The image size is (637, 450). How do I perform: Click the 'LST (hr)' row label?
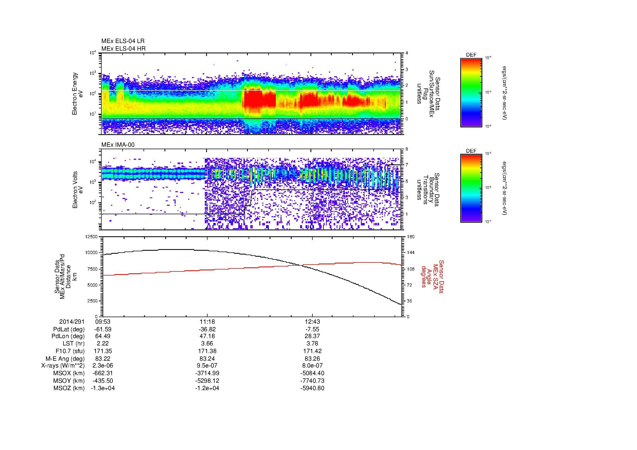point(74,344)
